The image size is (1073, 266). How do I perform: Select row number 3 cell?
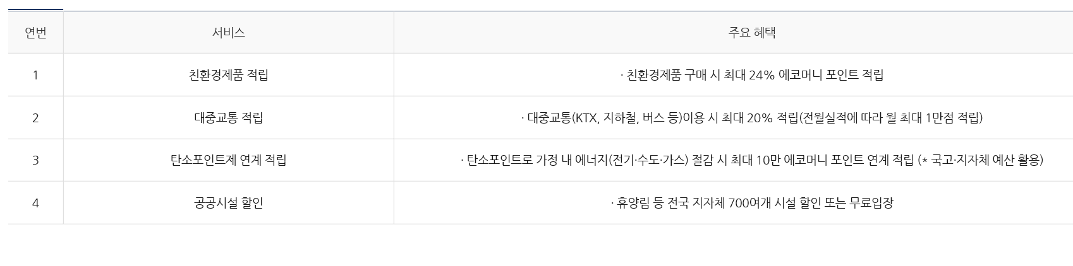click(35, 160)
